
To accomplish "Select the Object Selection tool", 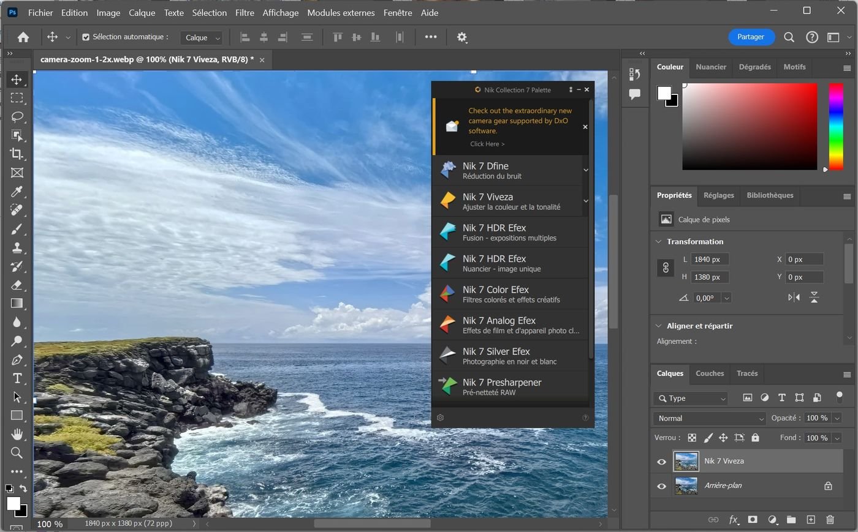I will tap(17, 135).
